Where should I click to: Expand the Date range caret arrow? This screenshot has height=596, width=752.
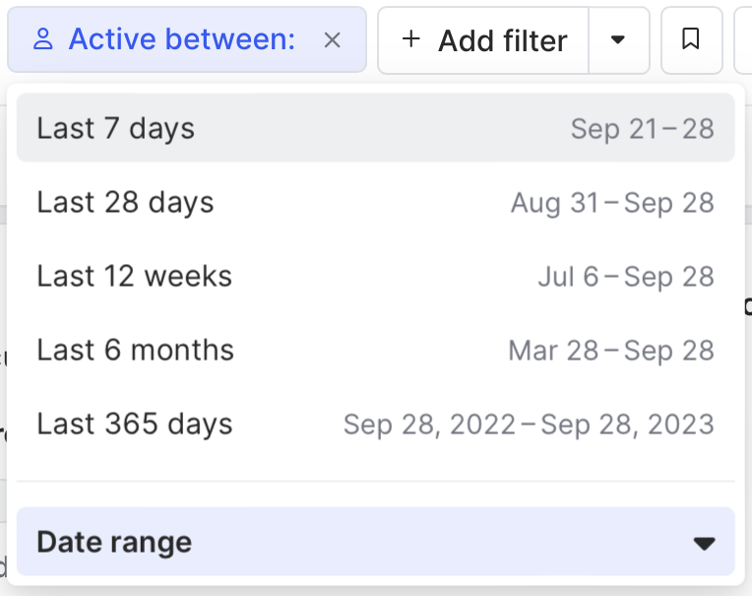point(703,543)
